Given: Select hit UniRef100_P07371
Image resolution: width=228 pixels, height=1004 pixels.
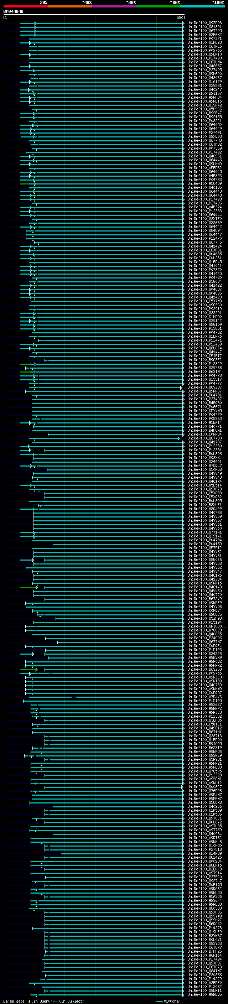Looking at the screenshot, I should [204, 38].
